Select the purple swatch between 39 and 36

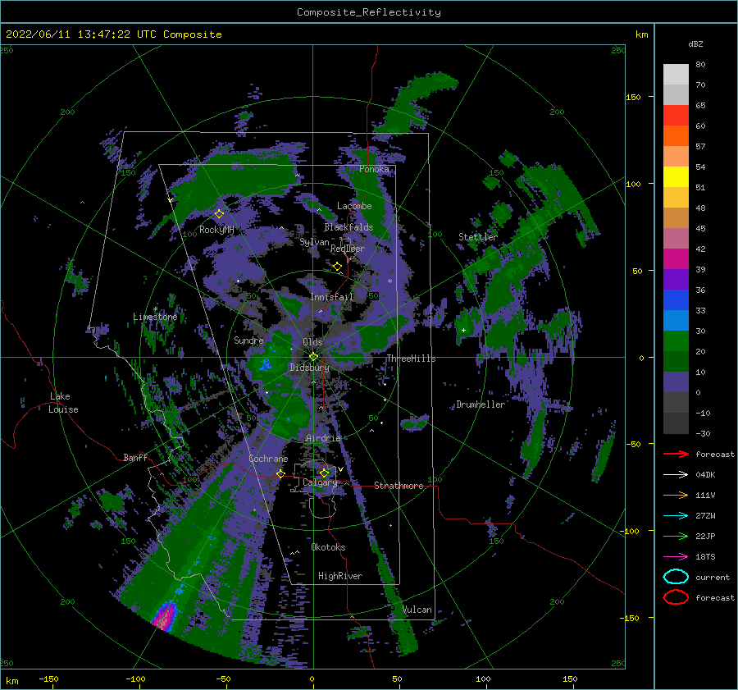click(x=676, y=280)
